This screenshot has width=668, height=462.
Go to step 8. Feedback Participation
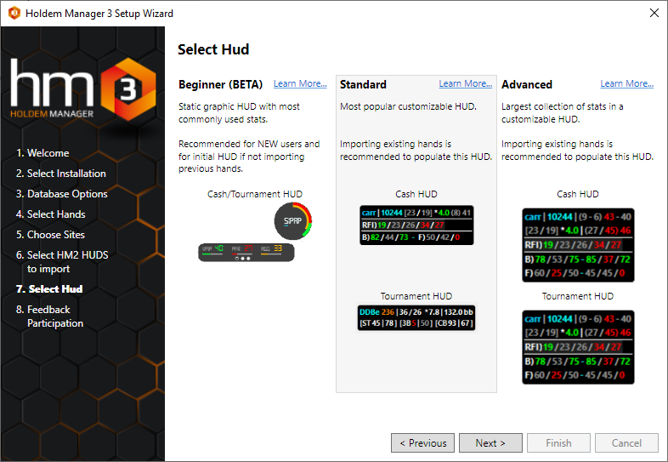(50, 317)
